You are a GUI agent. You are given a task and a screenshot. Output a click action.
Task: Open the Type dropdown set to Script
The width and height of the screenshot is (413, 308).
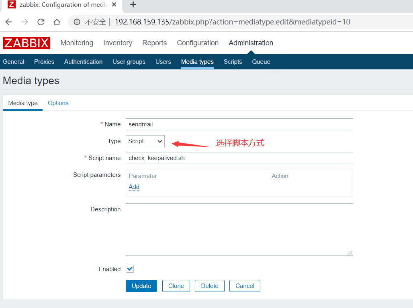145,141
